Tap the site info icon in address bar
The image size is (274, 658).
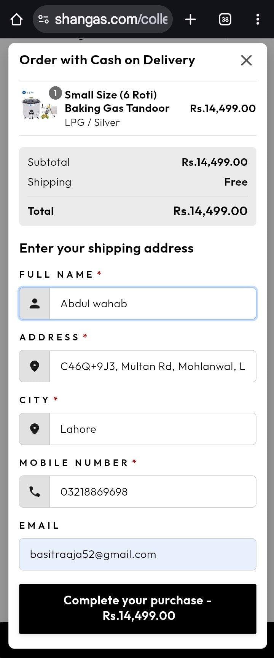point(44,19)
